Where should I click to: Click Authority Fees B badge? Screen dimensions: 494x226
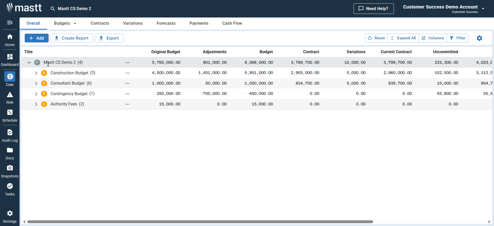(44, 104)
